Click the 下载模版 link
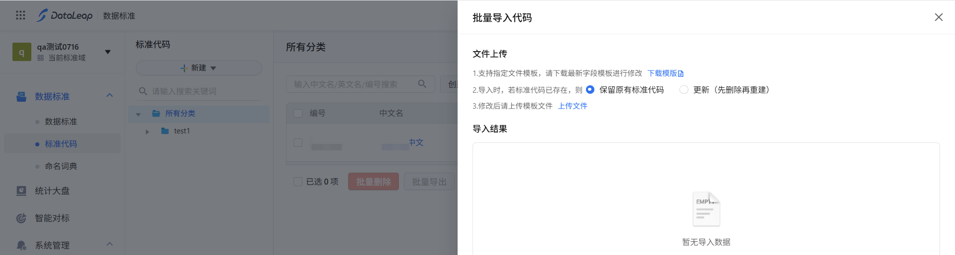Viewport: 955px width, 255px height. 665,73
